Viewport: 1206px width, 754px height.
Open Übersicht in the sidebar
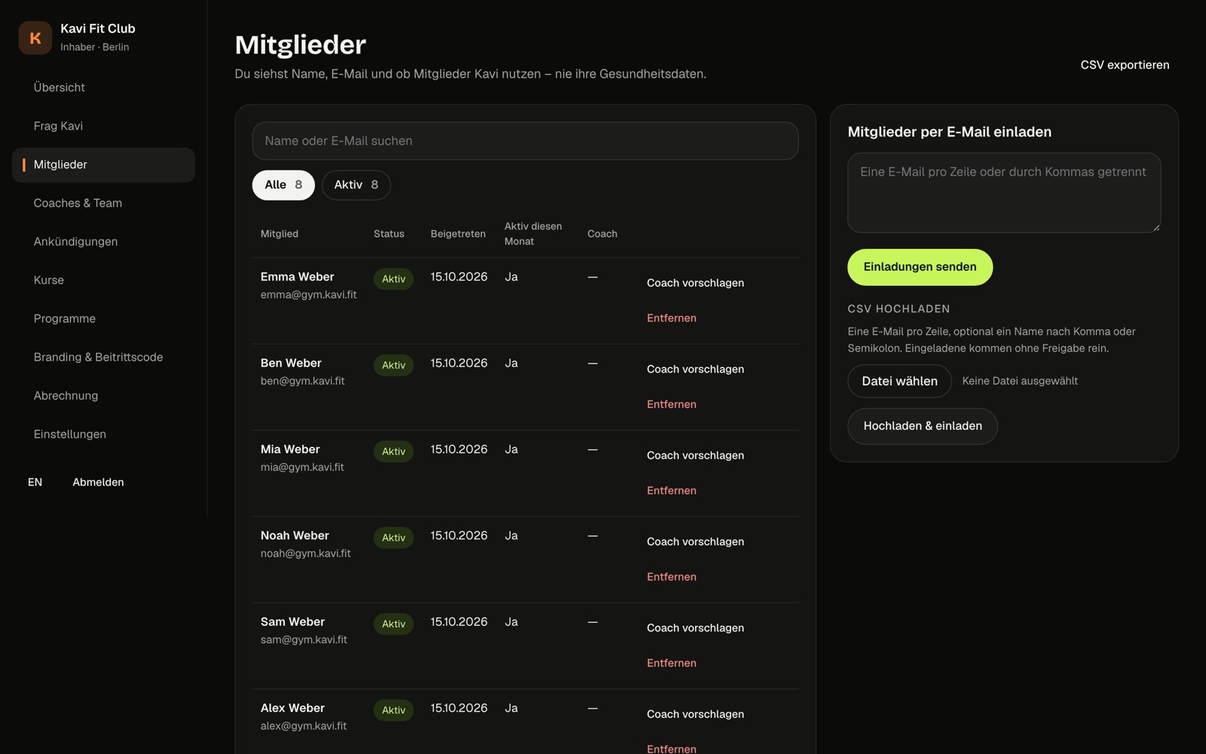103,87
